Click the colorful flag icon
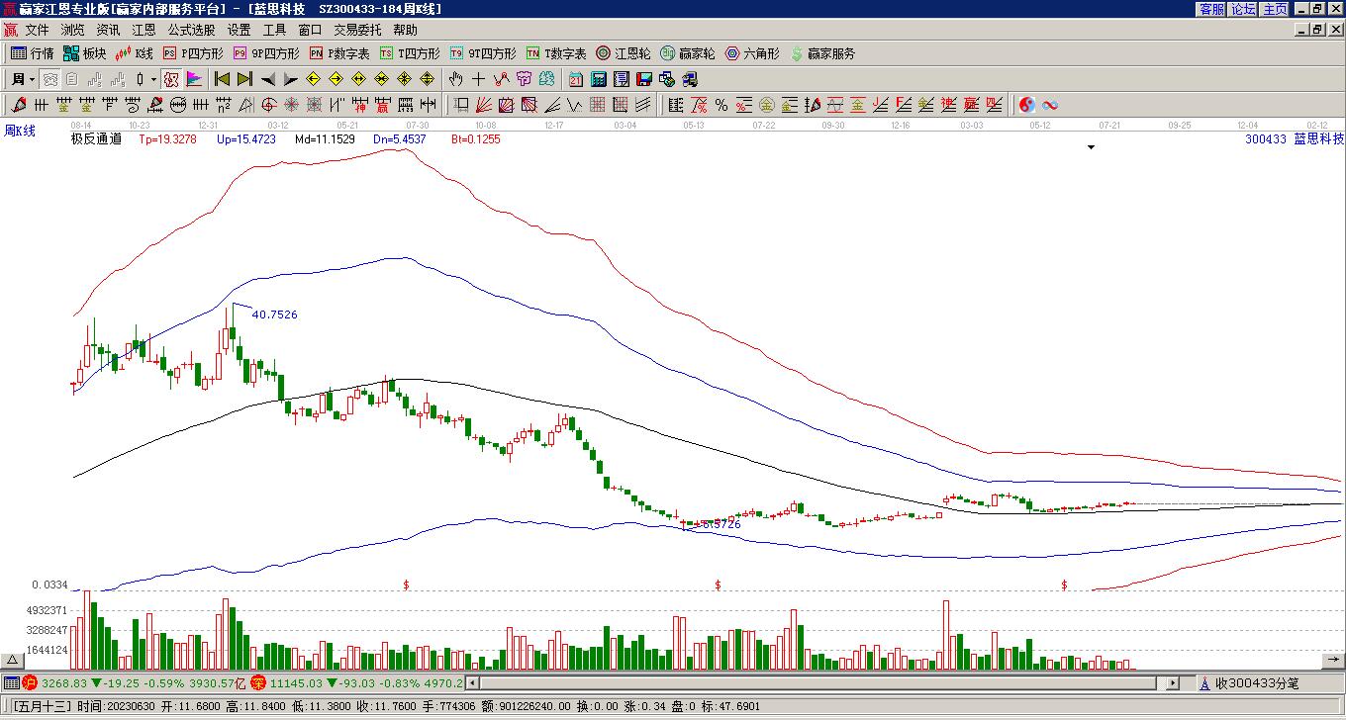This screenshot has height=720, width=1346. [x=194, y=79]
